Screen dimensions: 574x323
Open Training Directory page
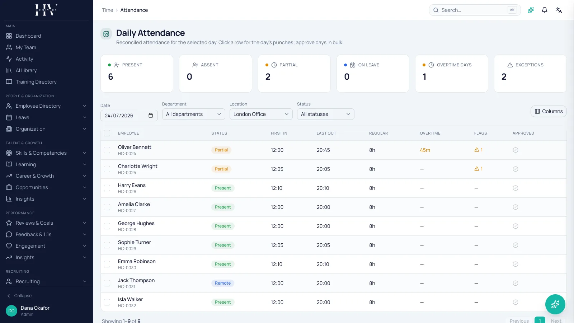click(x=47, y=82)
